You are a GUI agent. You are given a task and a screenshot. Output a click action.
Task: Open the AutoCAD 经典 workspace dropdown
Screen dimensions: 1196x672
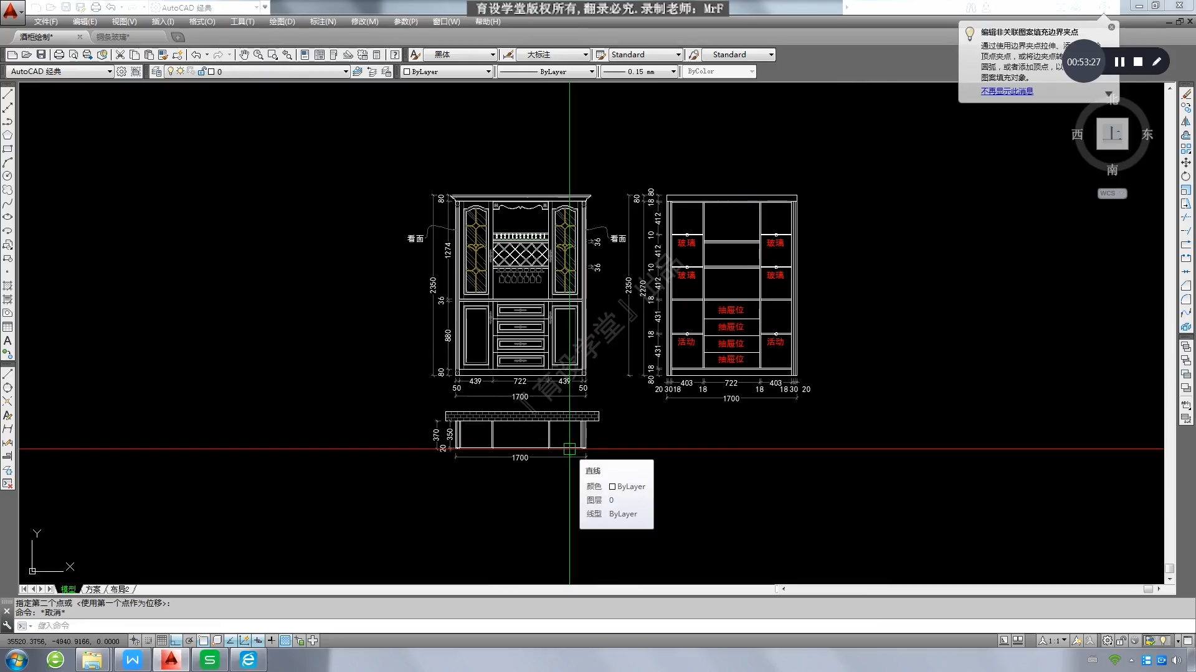point(60,72)
